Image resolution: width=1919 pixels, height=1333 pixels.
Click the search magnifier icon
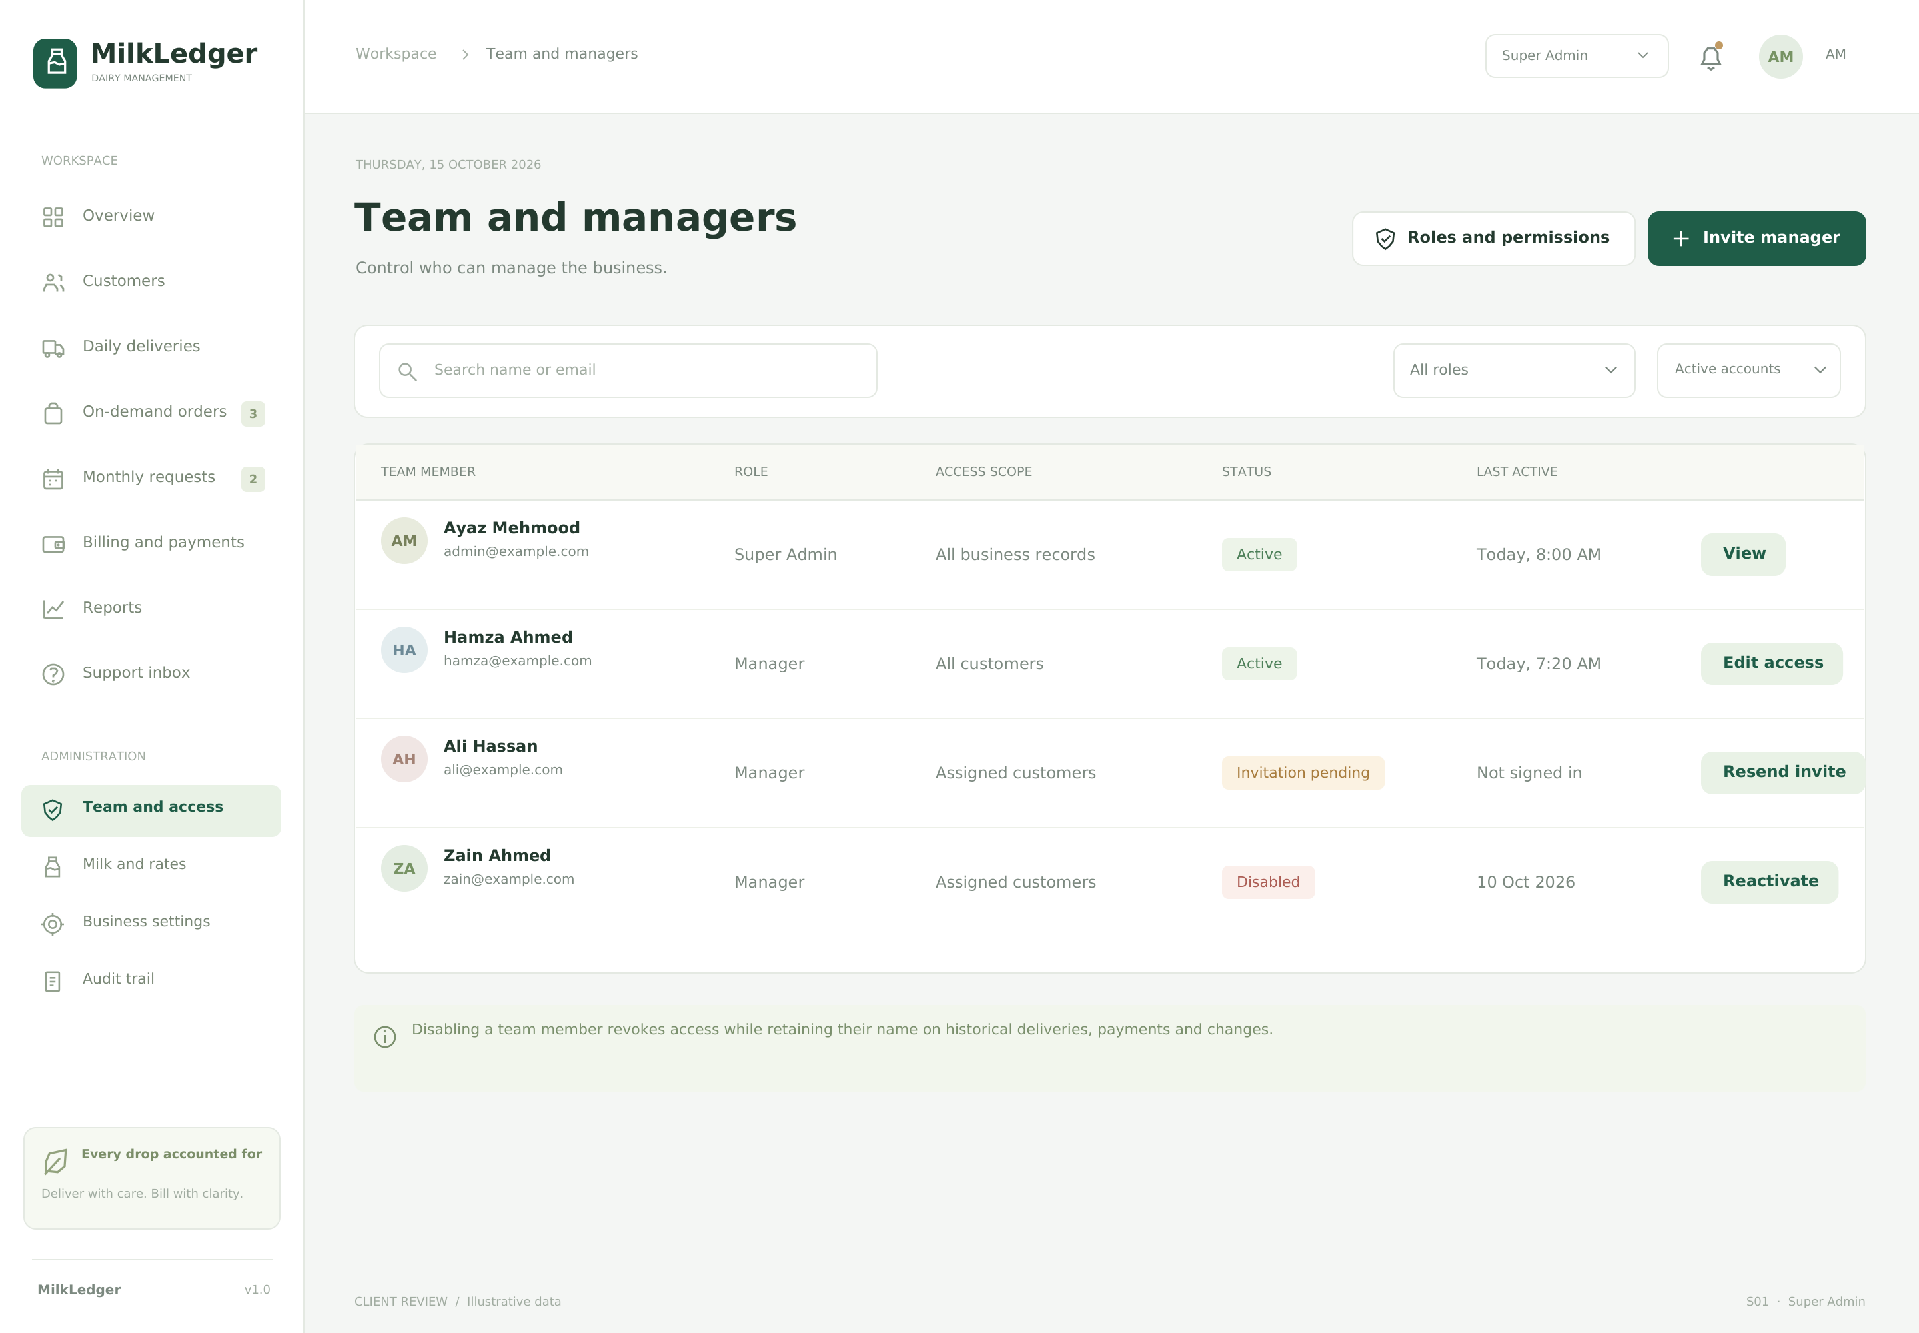408,371
